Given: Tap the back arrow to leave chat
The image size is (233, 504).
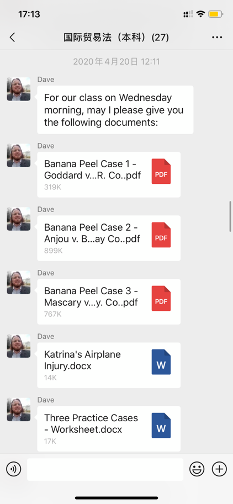Looking at the screenshot, I should (12, 38).
